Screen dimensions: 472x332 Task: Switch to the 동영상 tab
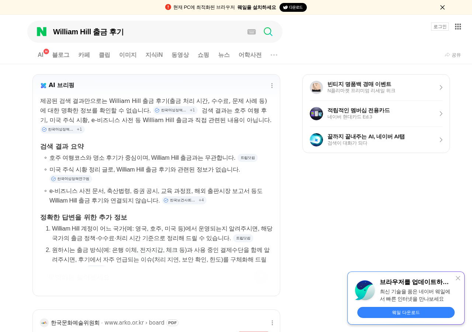pos(180,55)
